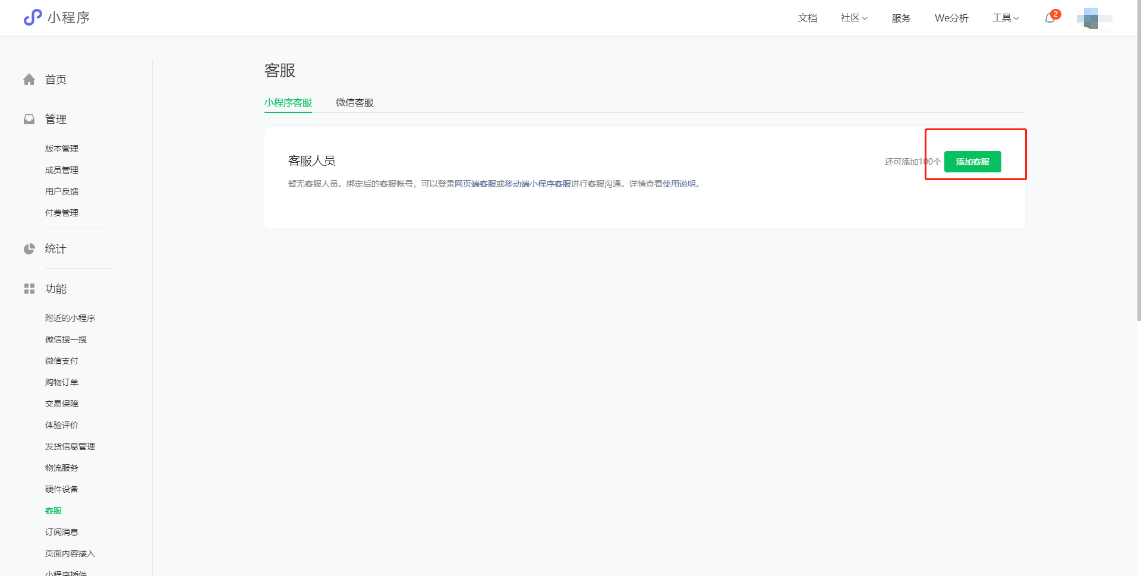The width and height of the screenshot is (1141, 576).
Task: Click the user avatar thumbnail
Action: (x=1091, y=18)
